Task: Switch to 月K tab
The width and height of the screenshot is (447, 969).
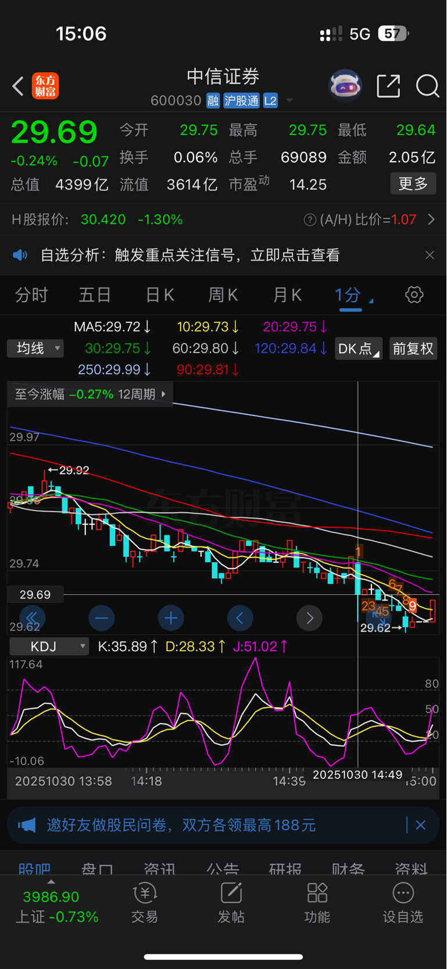Action: [x=288, y=295]
